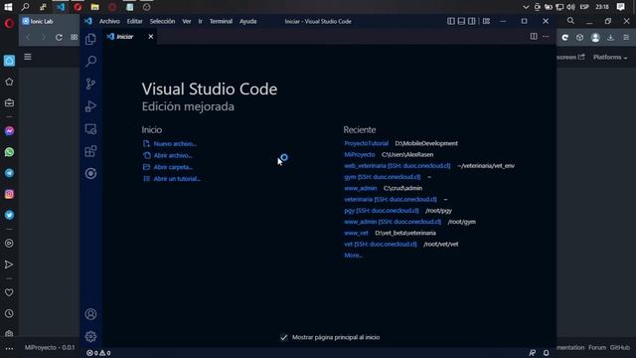The width and height of the screenshot is (636, 358).
Task: Open the Ir menu
Action: tap(201, 21)
